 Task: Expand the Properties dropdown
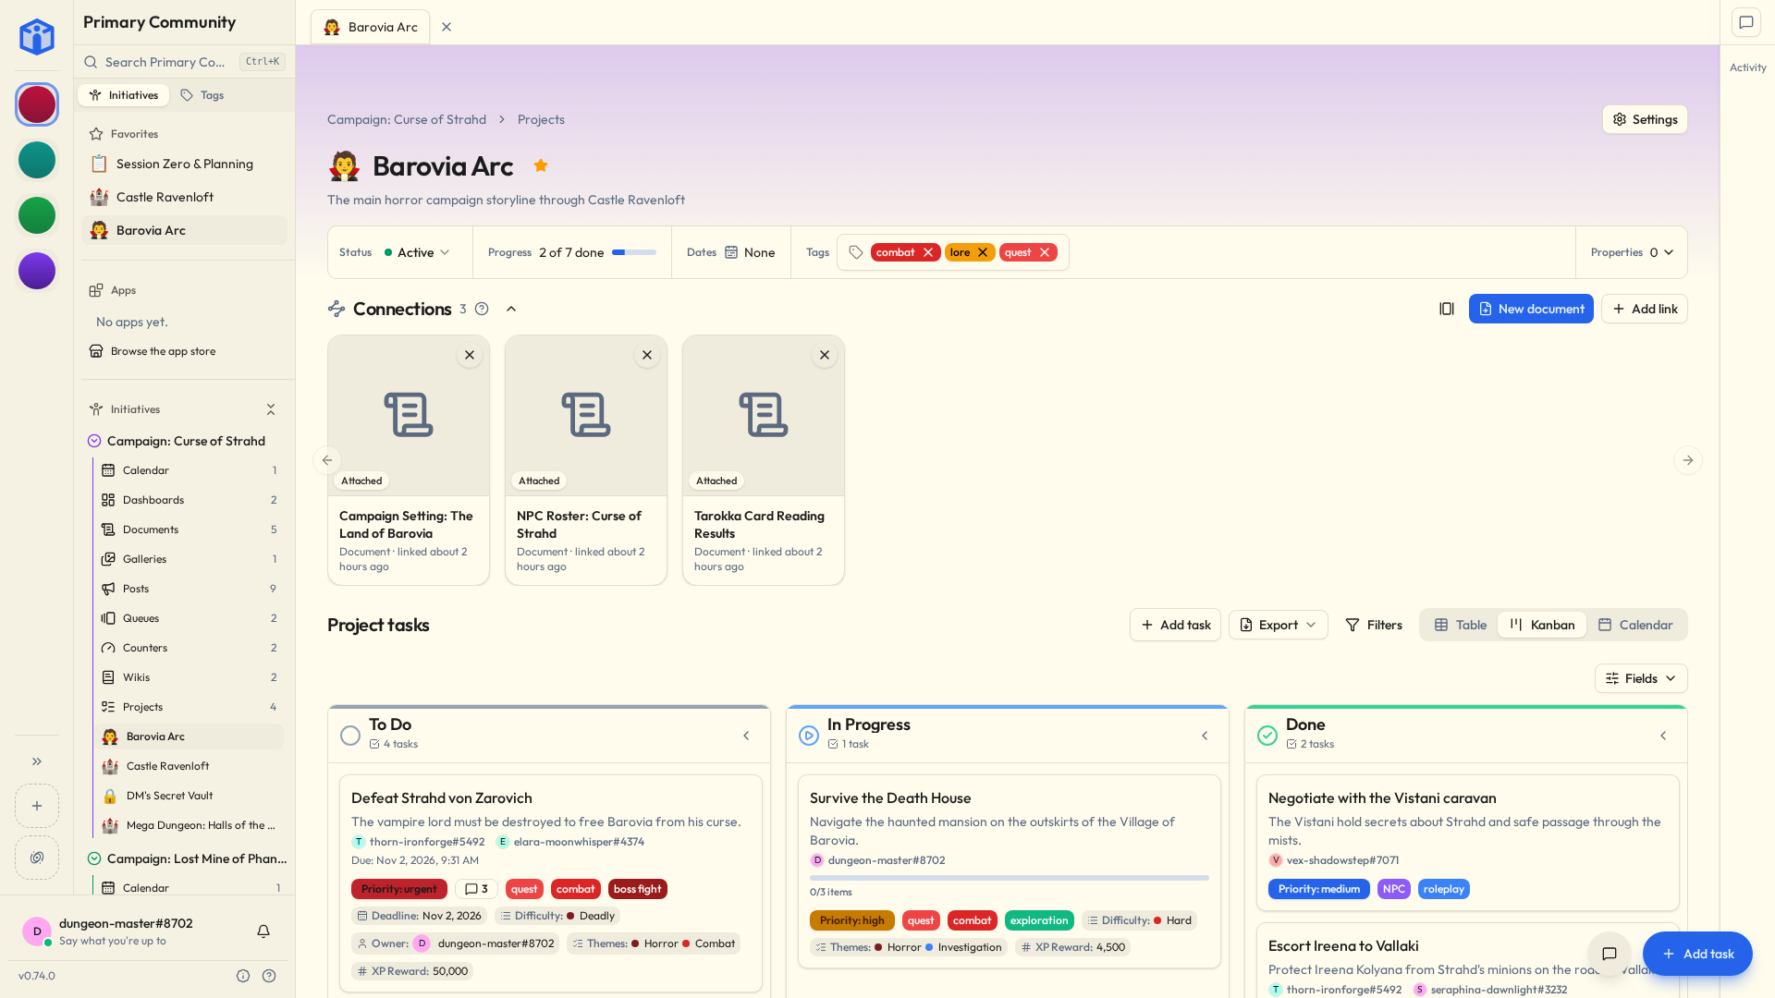tap(1633, 252)
